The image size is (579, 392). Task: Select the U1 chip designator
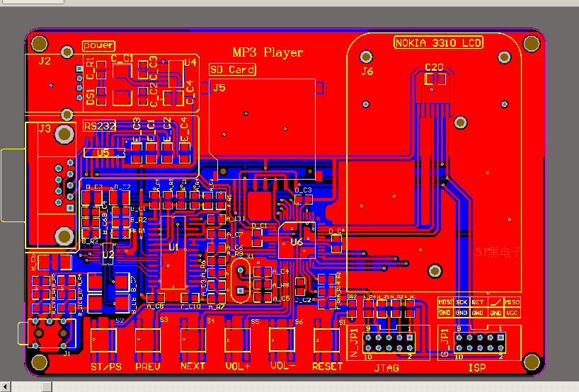[173, 247]
